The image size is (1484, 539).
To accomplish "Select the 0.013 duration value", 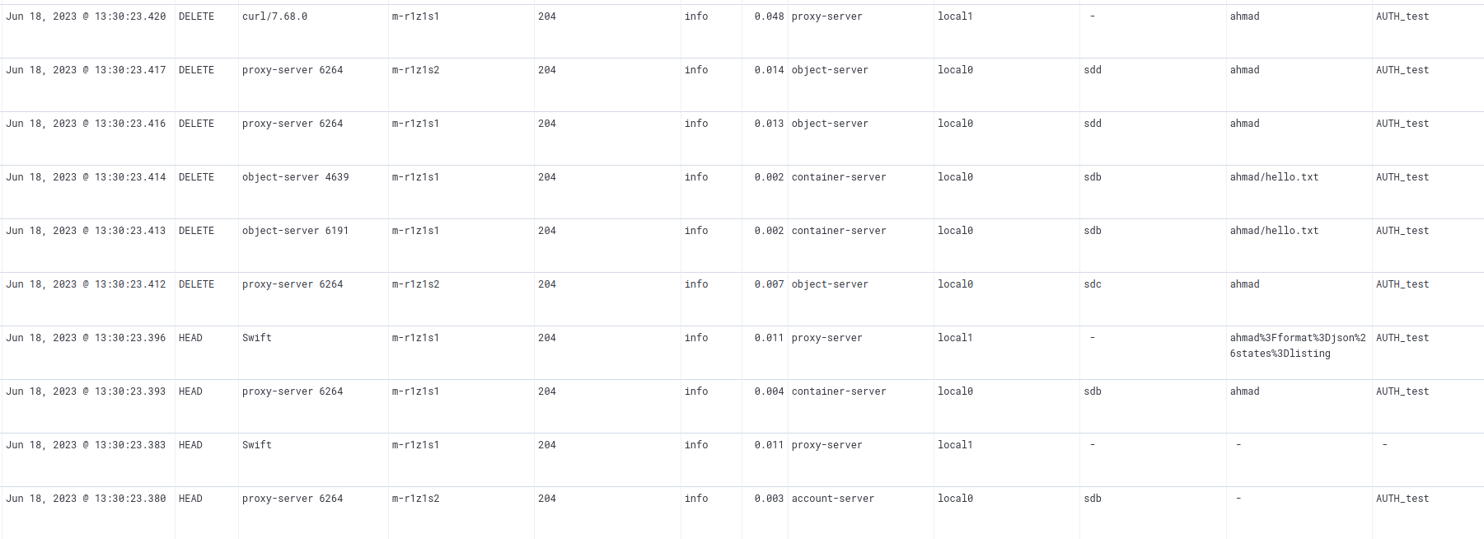I will (769, 124).
